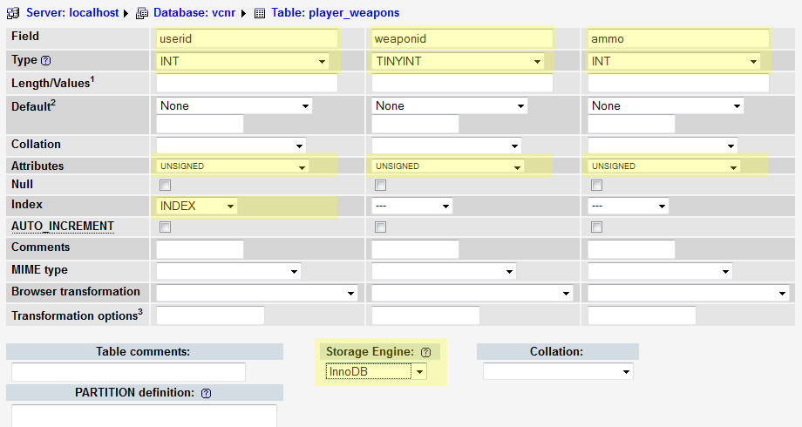The height and width of the screenshot is (427, 802).
Task: Open the Index dropdown for ammo column
Action: click(x=629, y=206)
